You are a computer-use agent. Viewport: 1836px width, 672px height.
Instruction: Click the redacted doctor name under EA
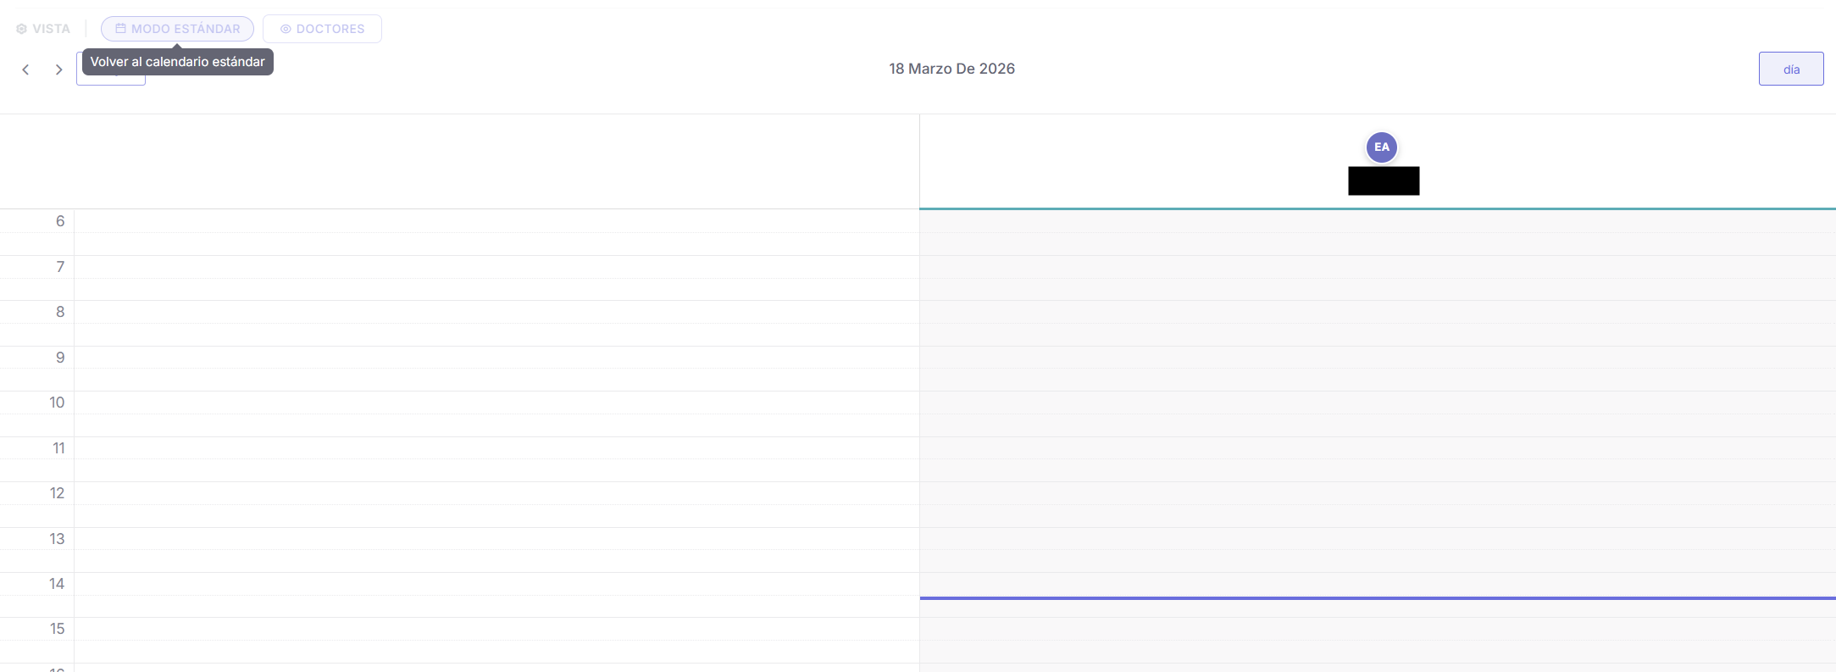(x=1383, y=180)
